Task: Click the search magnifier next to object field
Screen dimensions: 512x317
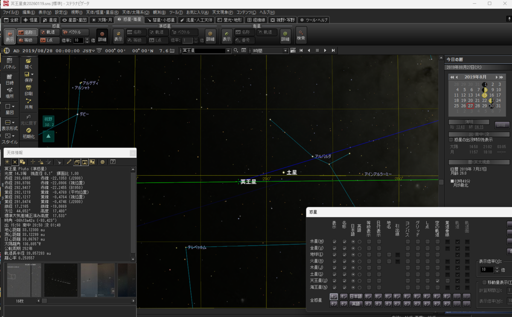Action: (236, 50)
